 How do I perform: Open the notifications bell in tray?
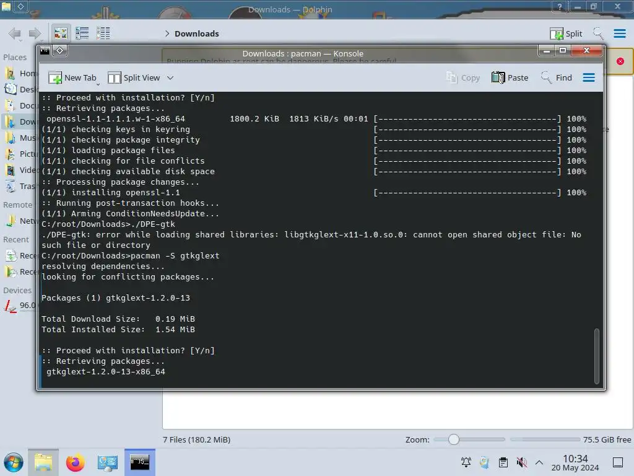coord(466,462)
